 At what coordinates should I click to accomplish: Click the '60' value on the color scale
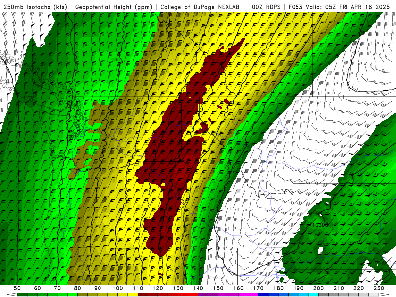point(37,288)
